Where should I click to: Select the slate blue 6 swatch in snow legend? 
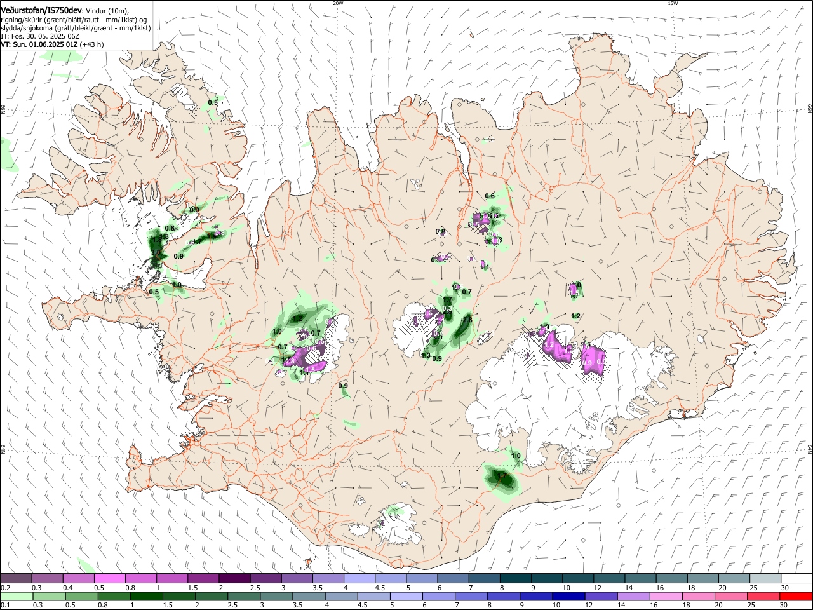pos(454,579)
